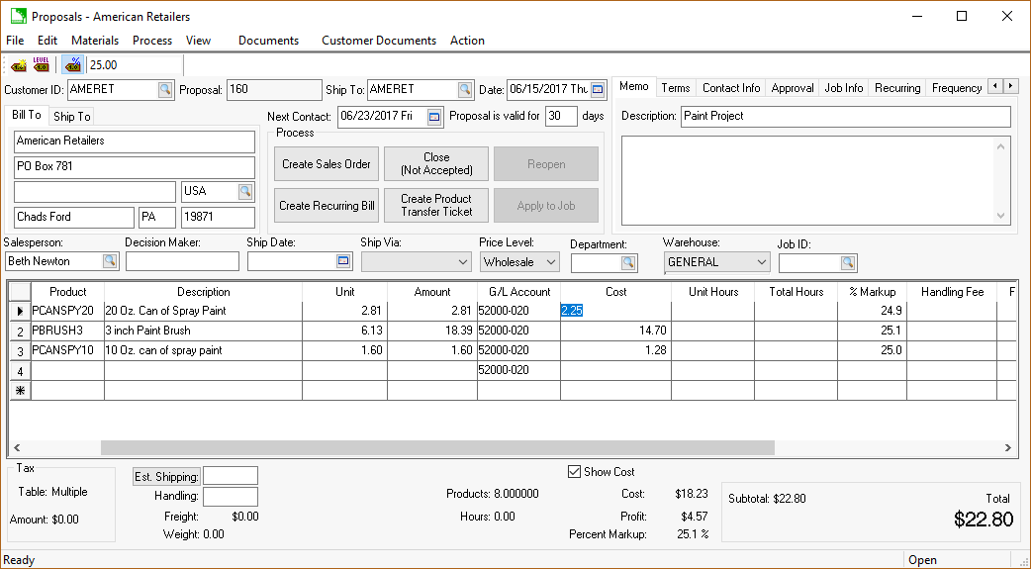Image resolution: width=1031 pixels, height=569 pixels.
Task: Click the price LEVEL tag toolbar icon
Action: 42,65
